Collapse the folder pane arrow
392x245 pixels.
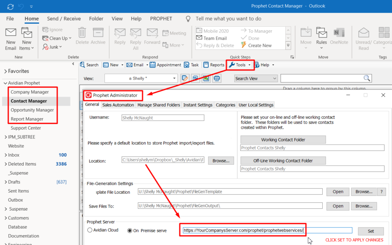click(73, 64)
